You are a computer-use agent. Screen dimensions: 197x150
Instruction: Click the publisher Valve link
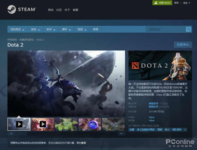(151, 120)
